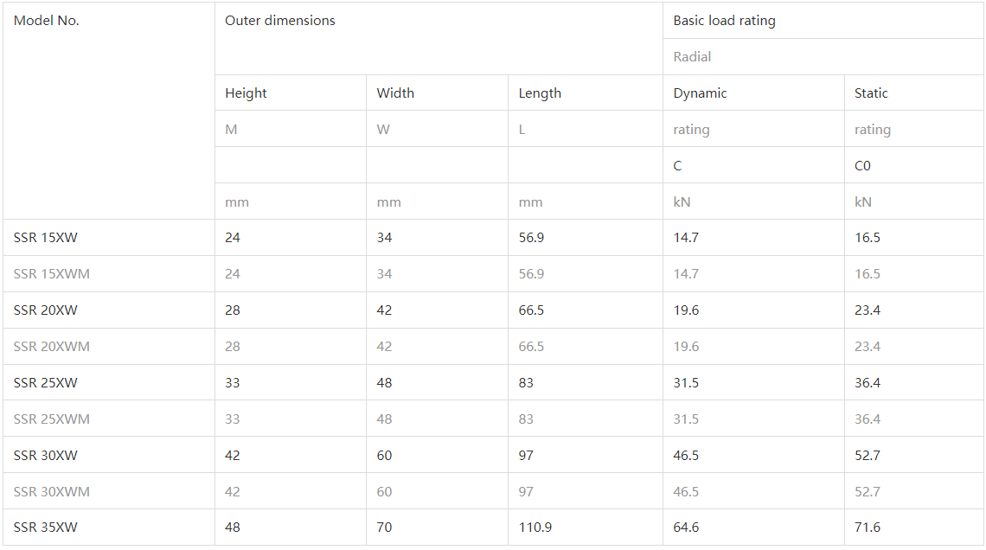Select the SSR 15XWM model row
Viewport: 986px width, 550px height.
[52, 274]
